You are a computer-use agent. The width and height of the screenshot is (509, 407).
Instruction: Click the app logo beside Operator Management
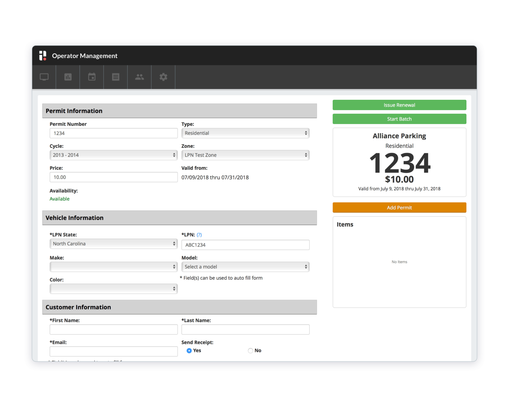[x=43, y=56]
